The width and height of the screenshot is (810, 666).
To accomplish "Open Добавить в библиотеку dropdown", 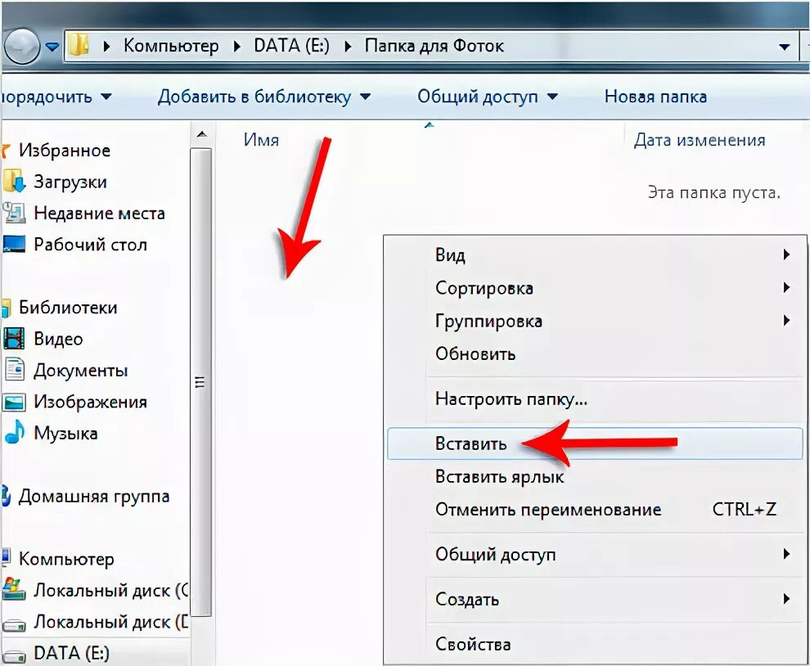I will pyautogui.click(x=264, y=97).
